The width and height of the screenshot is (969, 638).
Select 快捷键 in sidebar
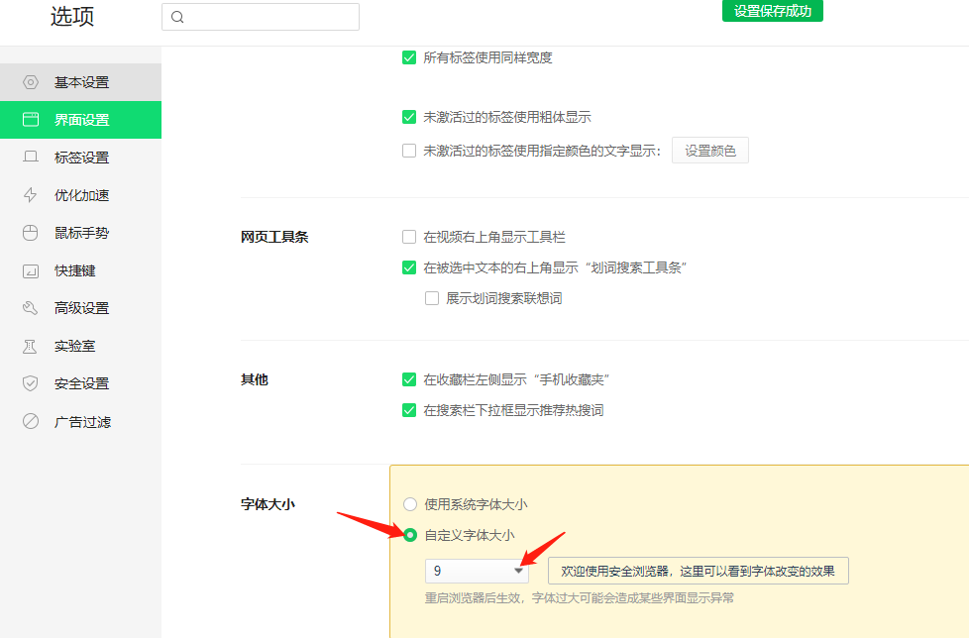[x=80, y=270]
